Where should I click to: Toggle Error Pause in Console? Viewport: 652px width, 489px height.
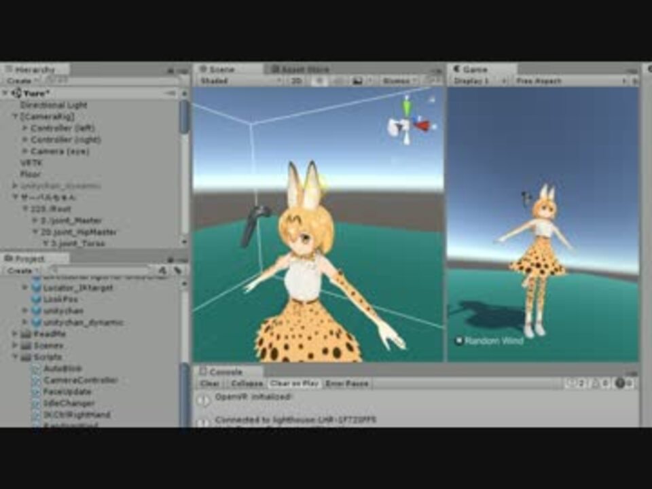pyautogui.click(x=347, y=383)
